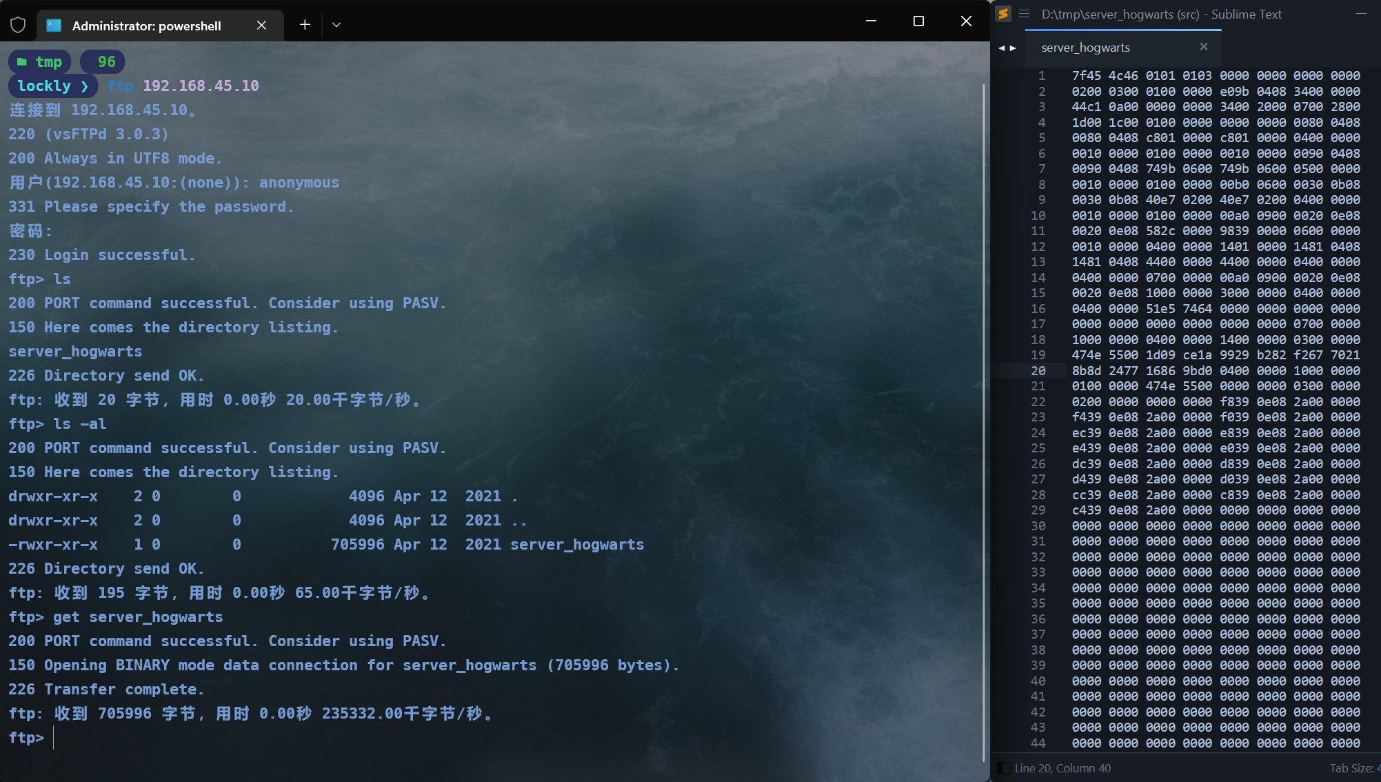The width and height of the screenshot is (1381, 782).
Task: Click the Sublime Text logo icon
Action: click(x=1003, y=14)
